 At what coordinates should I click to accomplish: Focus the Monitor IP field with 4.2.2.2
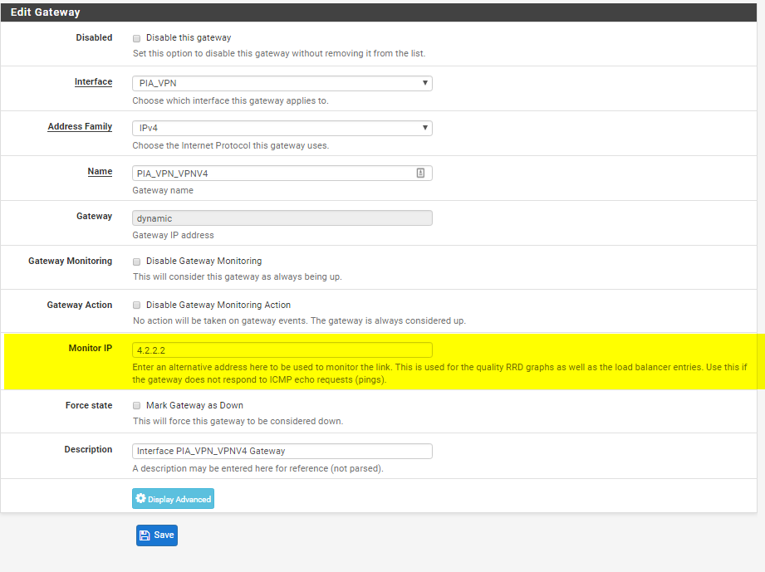tap(282, 350)
